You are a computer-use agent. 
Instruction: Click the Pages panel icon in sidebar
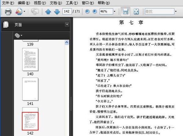click(x=6, y=25)
